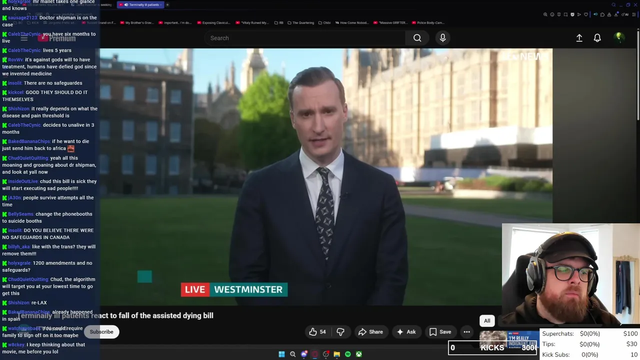The width and height of the screenshot is (640, 360).
Task: Open Discord from the taskbar
Action: [x=304, y=354]
